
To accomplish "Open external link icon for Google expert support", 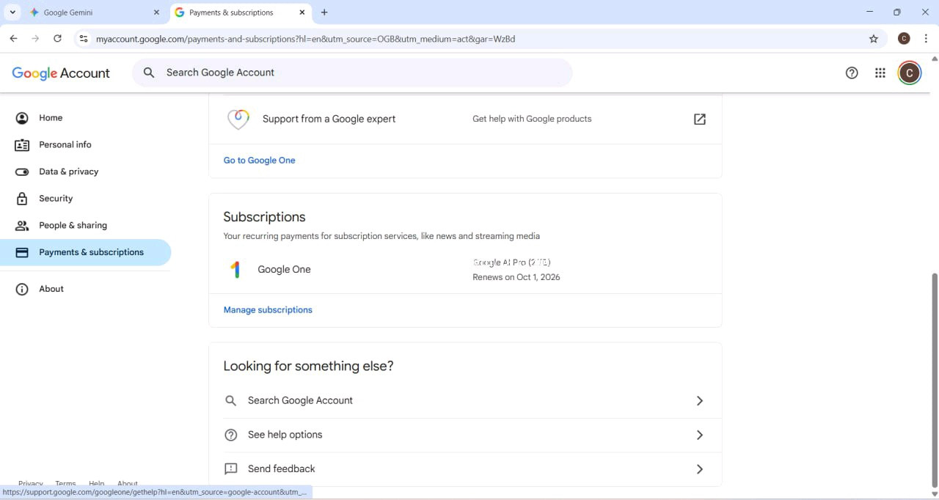I will click(700, 119).
